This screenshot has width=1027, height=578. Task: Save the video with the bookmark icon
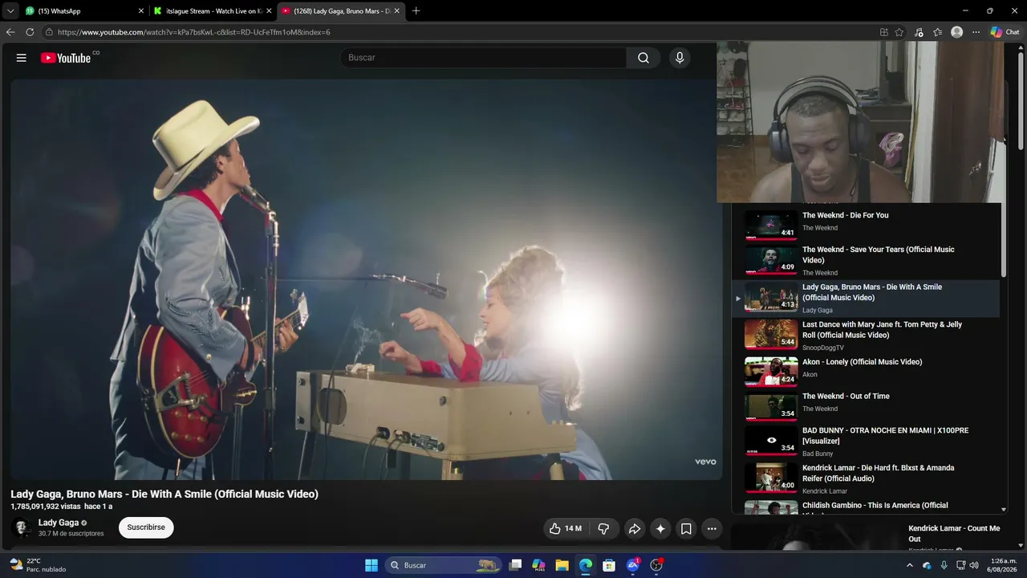coord(686,528)
